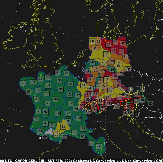Select French area label 27
The width and height of the screenshot is (163, 163).
click(x=47, y=93)
